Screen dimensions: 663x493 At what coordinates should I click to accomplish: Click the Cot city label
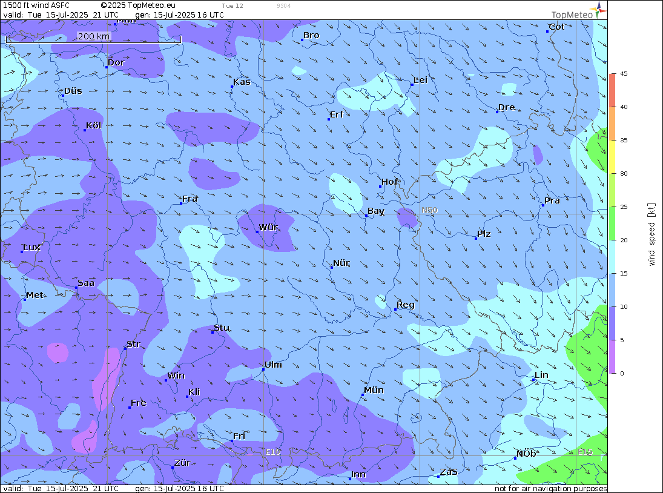tap(556, 27)
